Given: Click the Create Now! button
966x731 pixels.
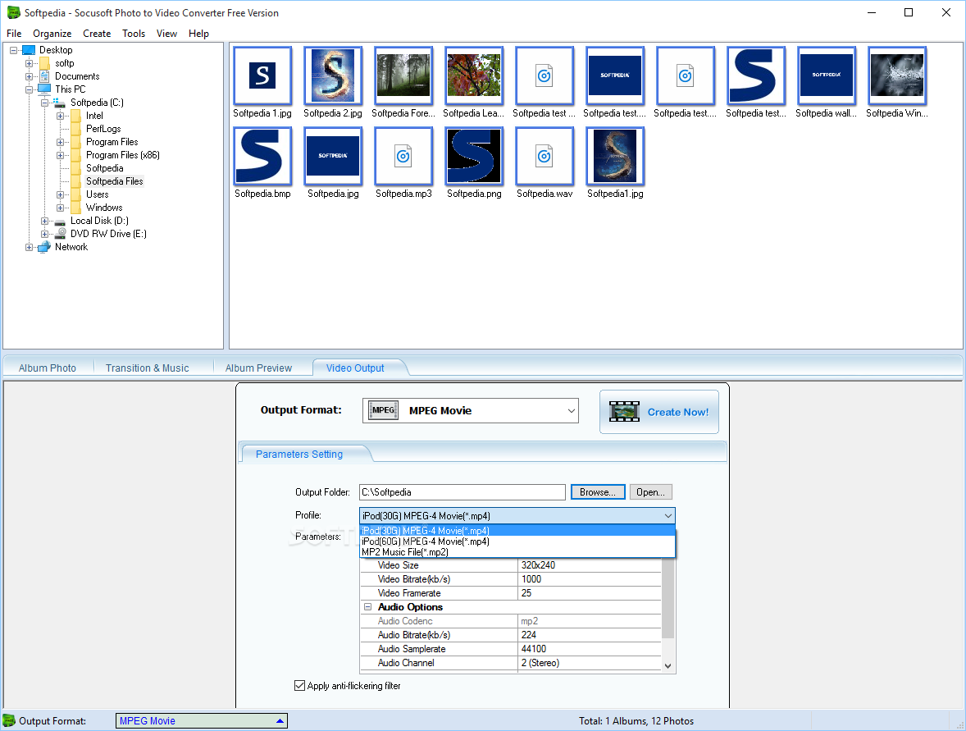Looking at the screenshot, I should tap(659, 412).
